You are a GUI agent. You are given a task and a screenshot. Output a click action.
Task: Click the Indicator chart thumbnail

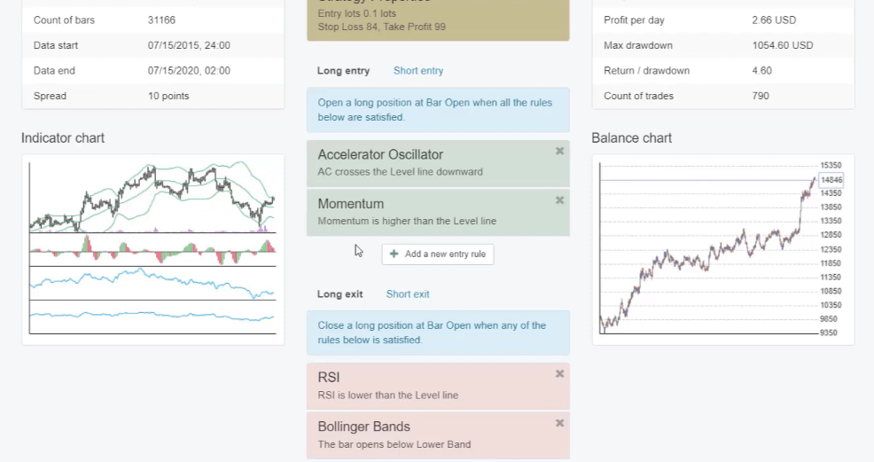point(152,248)
